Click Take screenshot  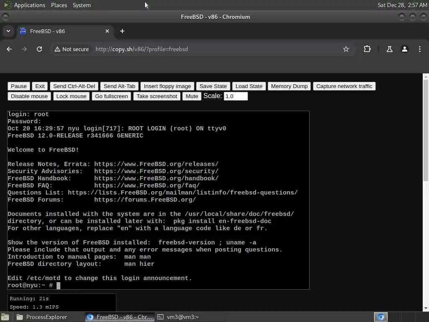157,96
